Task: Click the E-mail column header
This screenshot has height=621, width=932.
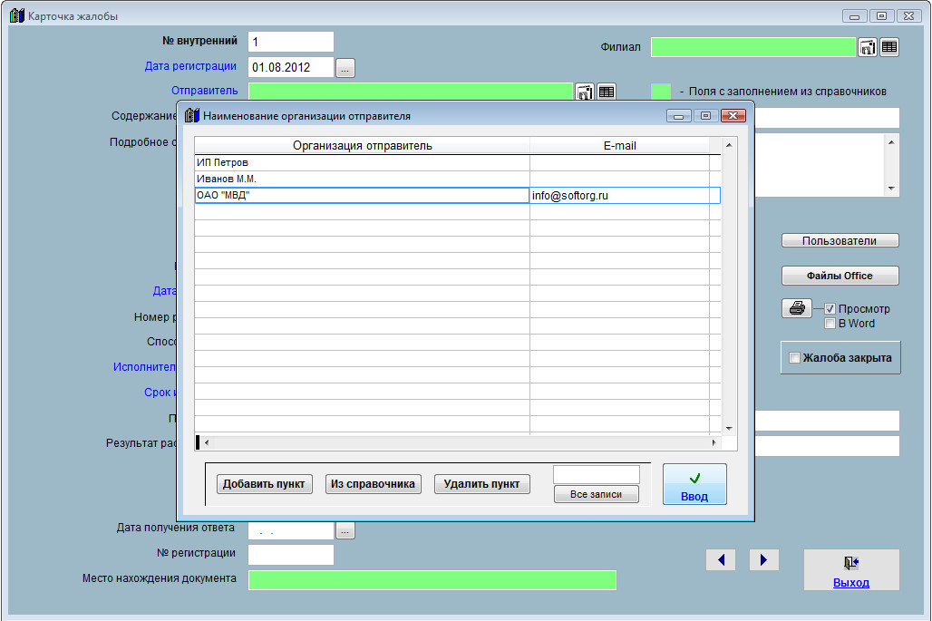Action: pos(619,146)
